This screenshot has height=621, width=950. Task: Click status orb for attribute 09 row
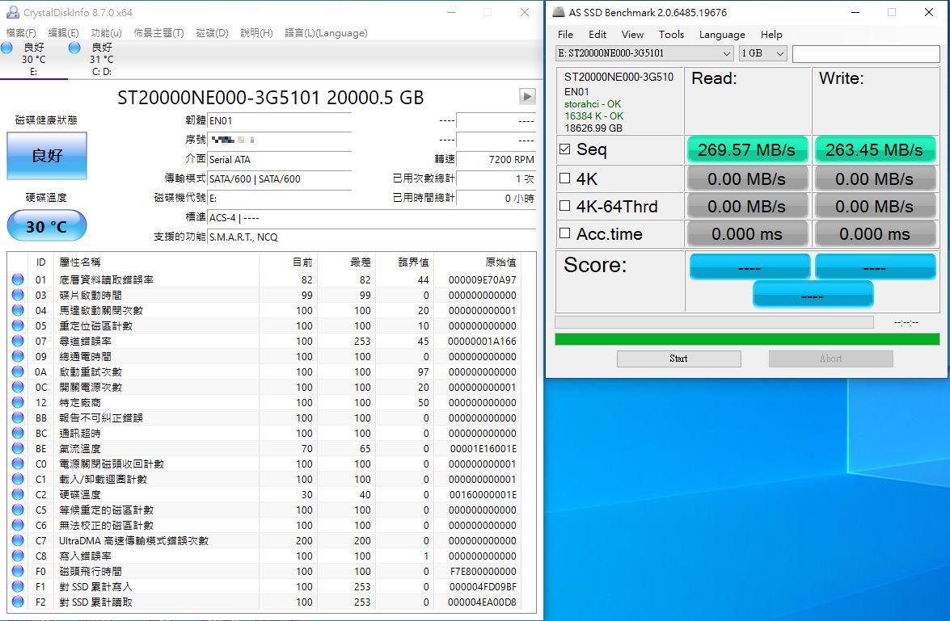(x=18, y=356)
